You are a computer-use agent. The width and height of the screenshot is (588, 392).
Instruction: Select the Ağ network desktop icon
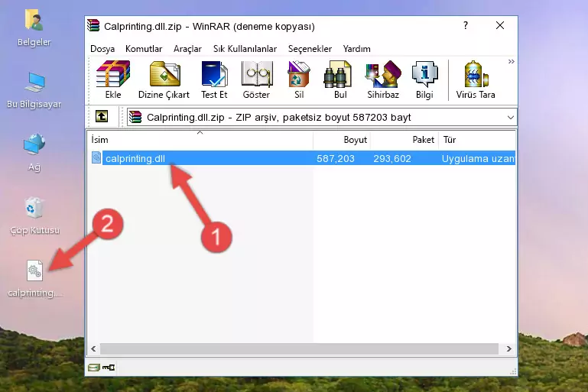(34, 153)
